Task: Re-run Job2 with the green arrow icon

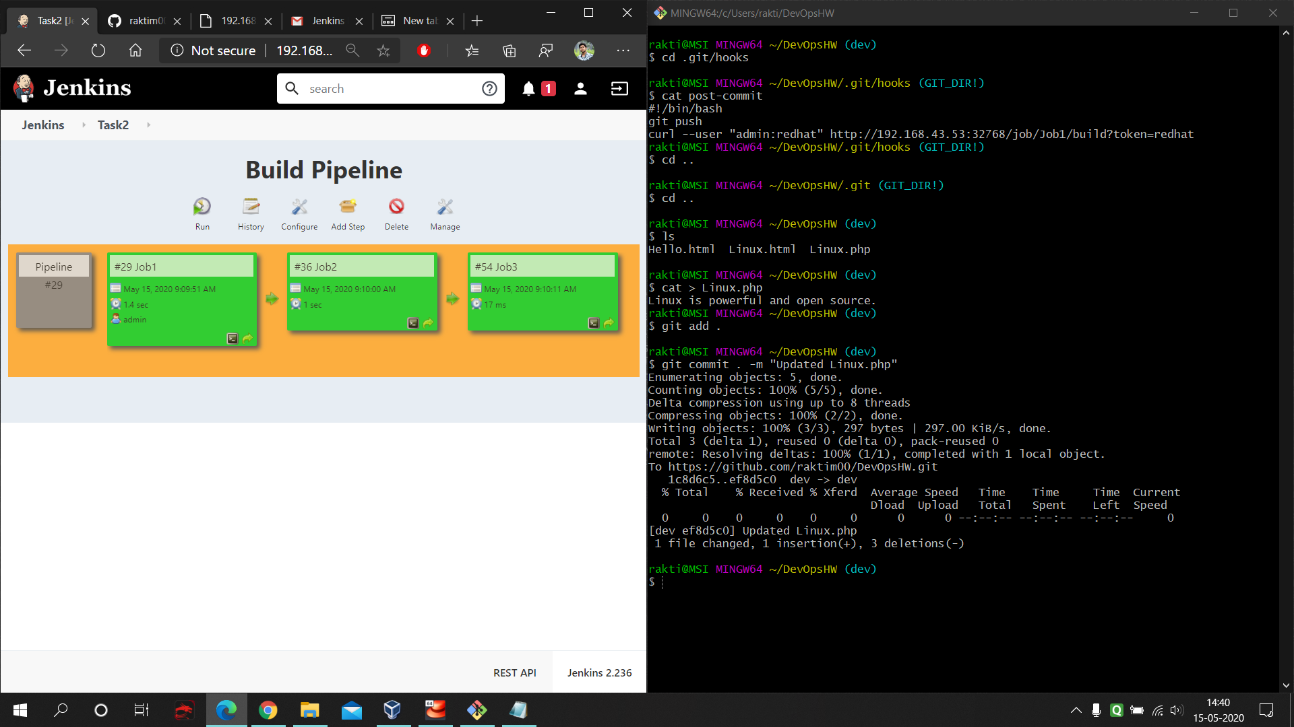Action: click(428, 323)
